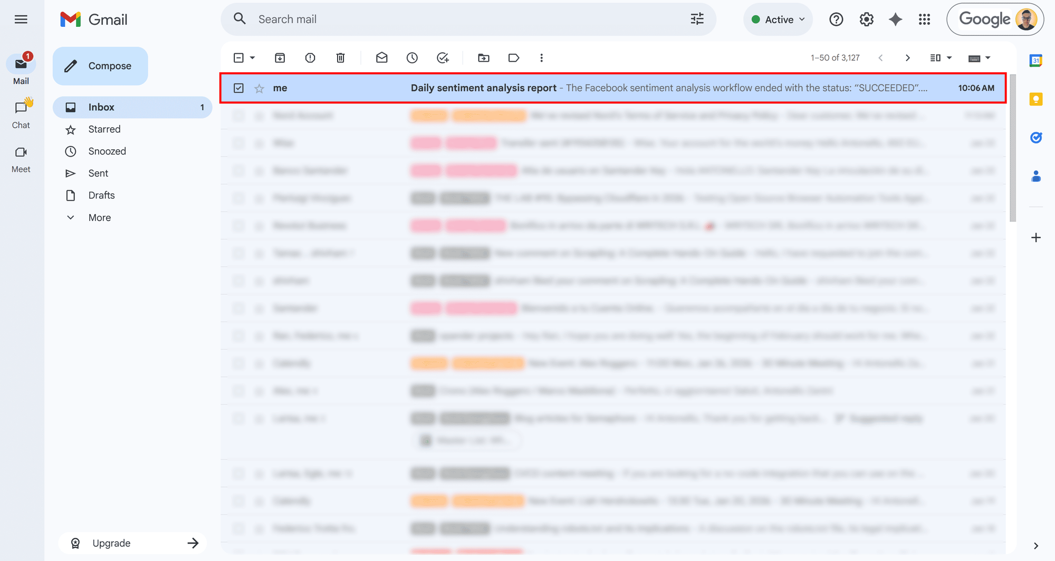Open advanced search filters

tap(697, 19)
